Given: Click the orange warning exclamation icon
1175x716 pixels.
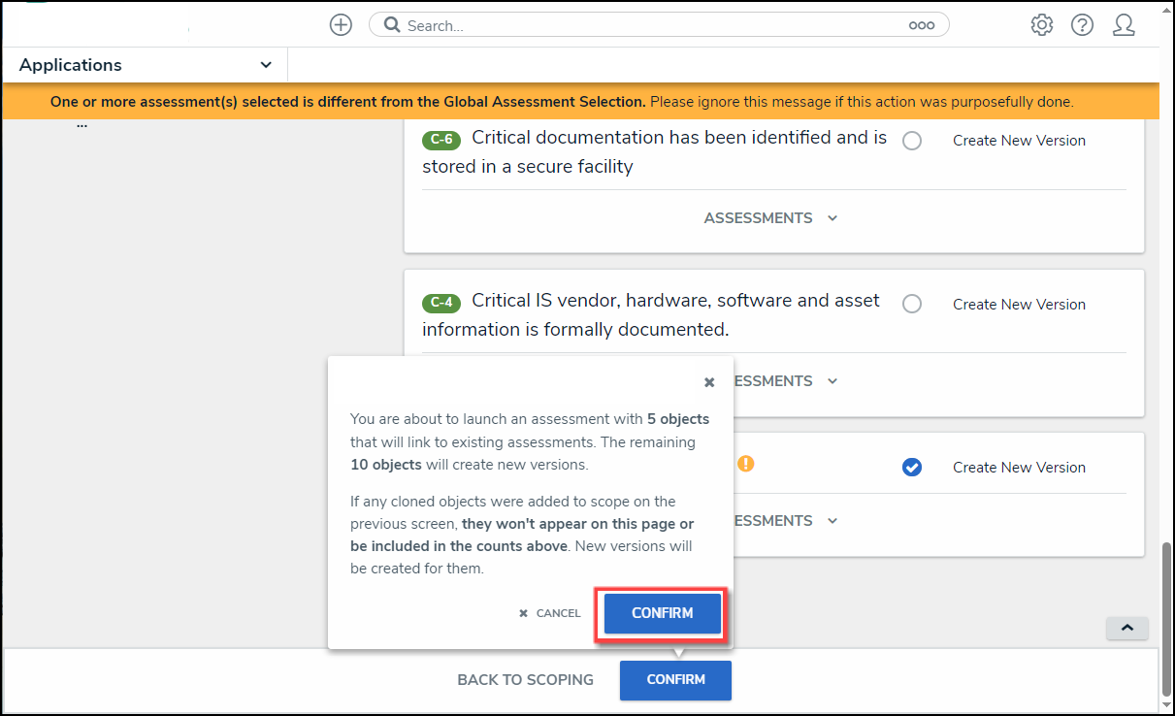Looking at the screenshot, I should pos(745,464).
